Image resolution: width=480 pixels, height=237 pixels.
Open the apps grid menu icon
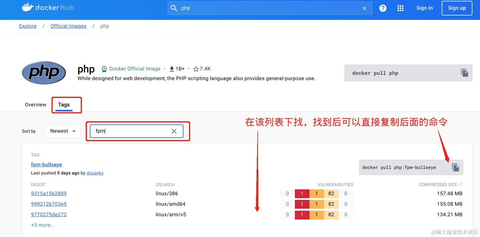tap(400, 8)
